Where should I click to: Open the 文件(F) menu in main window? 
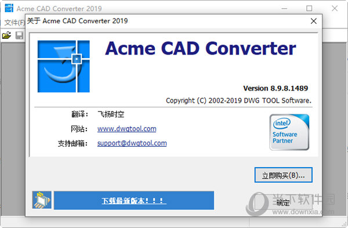click(x=14, y=23)
